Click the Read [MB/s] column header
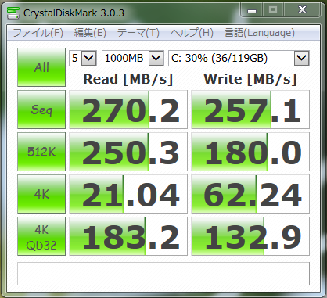This screenshot has height=298, width=327. [128, 79]
